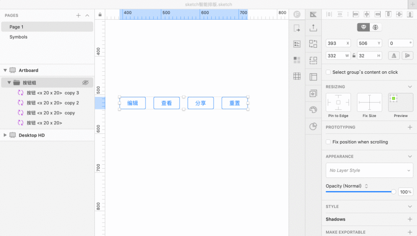Click the width field 332

pyautogui.click(x=338, y=55)
